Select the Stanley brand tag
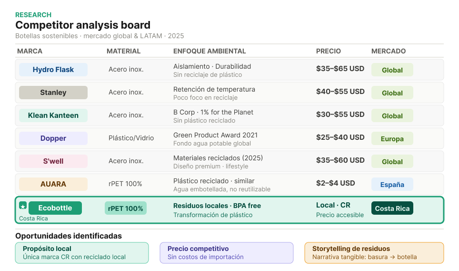 (53, 93)
